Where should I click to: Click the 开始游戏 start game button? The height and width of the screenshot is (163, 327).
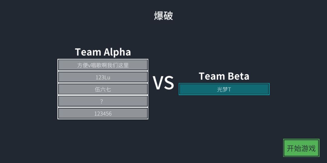pos(301,148)
